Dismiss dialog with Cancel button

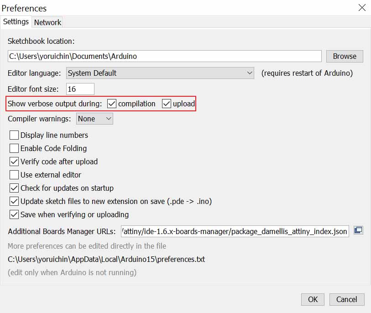point(347,299)
